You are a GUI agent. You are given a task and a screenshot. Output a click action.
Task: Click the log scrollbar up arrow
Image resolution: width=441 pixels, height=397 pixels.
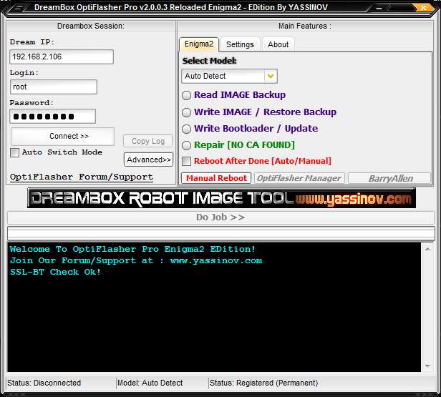[x=427, y=249]
